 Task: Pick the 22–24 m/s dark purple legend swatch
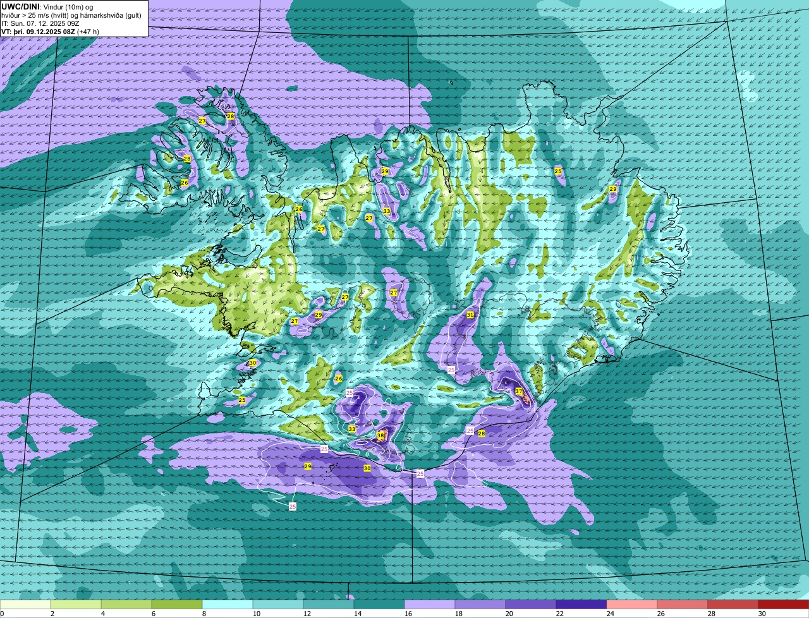(581, 604)
